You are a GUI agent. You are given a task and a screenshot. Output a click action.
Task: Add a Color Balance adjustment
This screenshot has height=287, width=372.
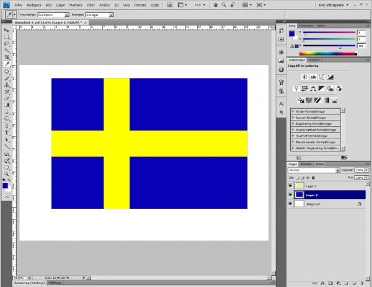313,88
